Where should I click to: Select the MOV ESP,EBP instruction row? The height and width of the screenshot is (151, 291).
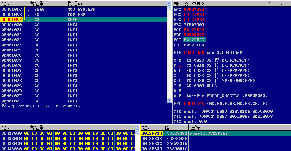(x=81, y=9)
